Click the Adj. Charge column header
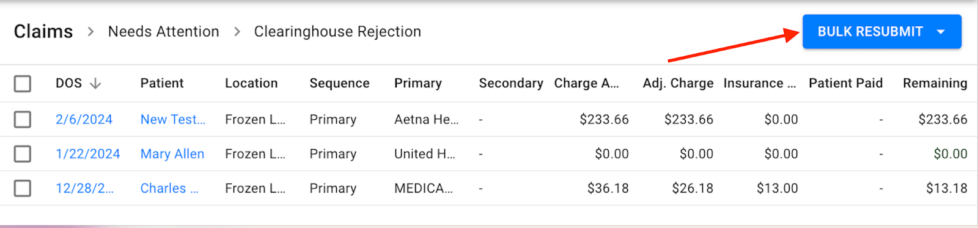Image resolution: width=978 pixels, height=228 pixels. coord(678,83)
